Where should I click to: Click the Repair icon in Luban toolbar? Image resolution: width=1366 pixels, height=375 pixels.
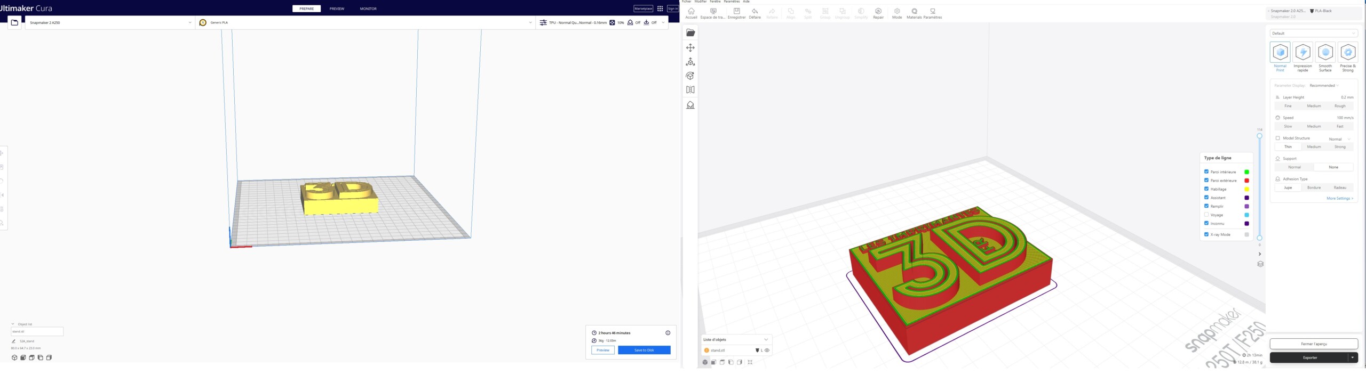click(x=878, y=11)
